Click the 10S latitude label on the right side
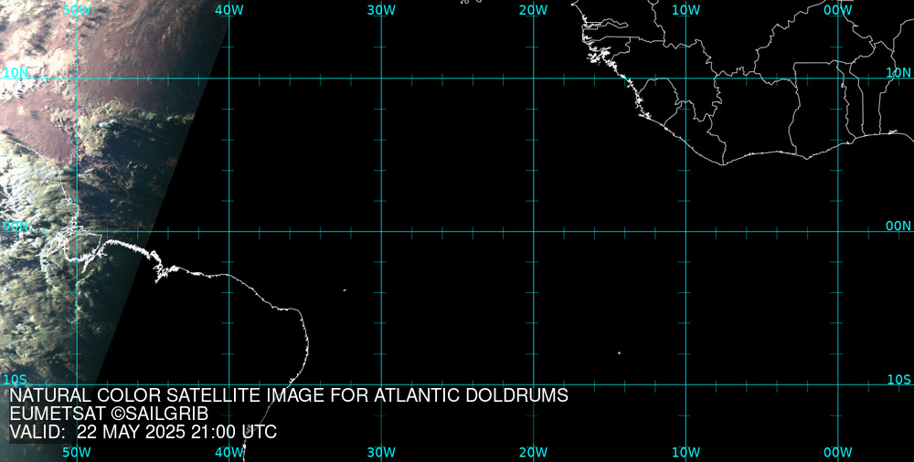 898,380
